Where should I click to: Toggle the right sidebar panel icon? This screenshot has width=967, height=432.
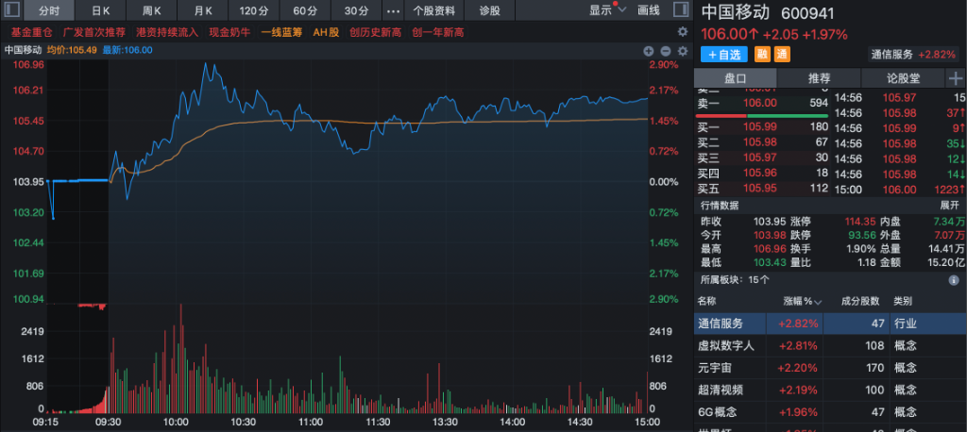[681, 9]
